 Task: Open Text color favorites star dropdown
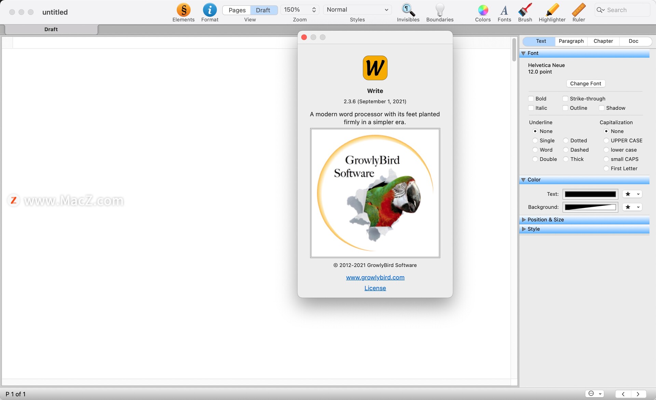(632, 194)
